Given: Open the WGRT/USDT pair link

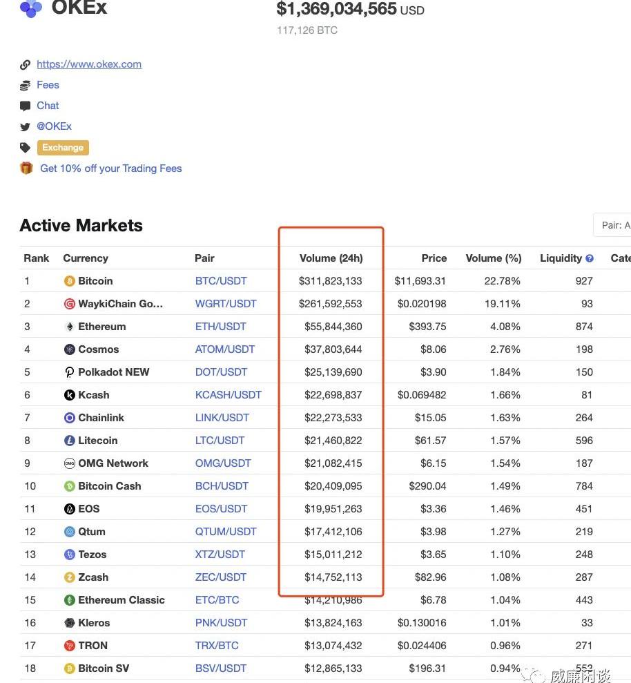Looking at the screenshot, I should click(226, 304).
